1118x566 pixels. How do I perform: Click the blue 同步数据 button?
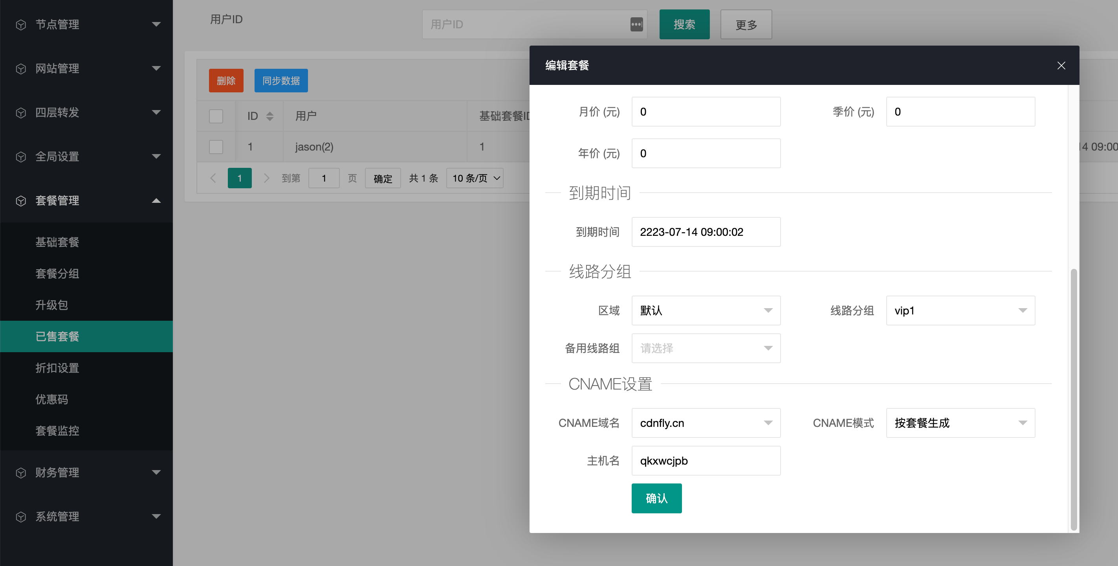coord(281,80)
